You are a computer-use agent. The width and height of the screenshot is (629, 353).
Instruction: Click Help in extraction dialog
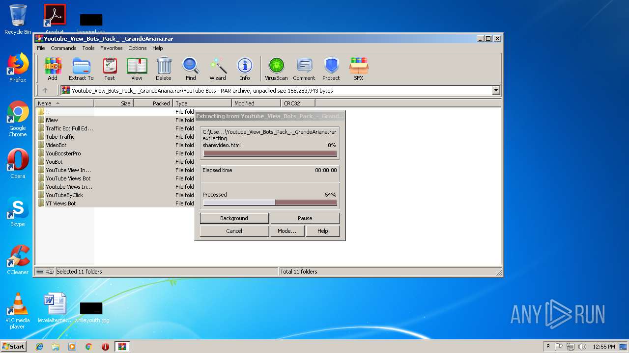click(322, 231)
